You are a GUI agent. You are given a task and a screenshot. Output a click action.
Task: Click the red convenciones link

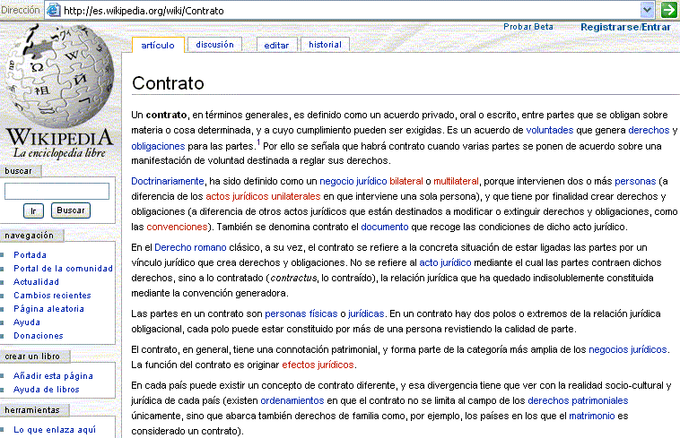[177, 227]
